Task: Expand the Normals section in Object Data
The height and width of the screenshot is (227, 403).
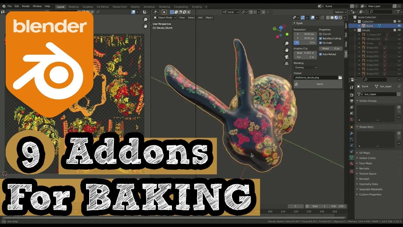Action: click(364, 168)
